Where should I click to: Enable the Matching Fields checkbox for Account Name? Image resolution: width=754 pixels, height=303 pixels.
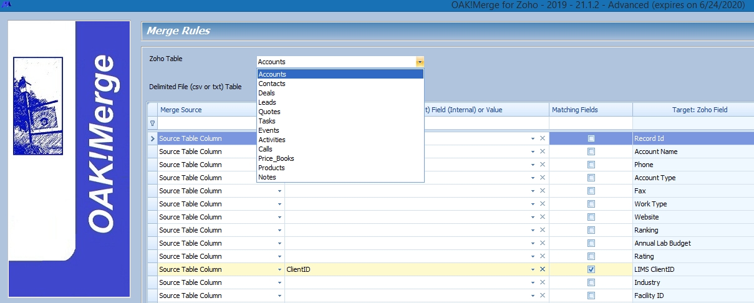pyautogui.click(x=591, y=151)
